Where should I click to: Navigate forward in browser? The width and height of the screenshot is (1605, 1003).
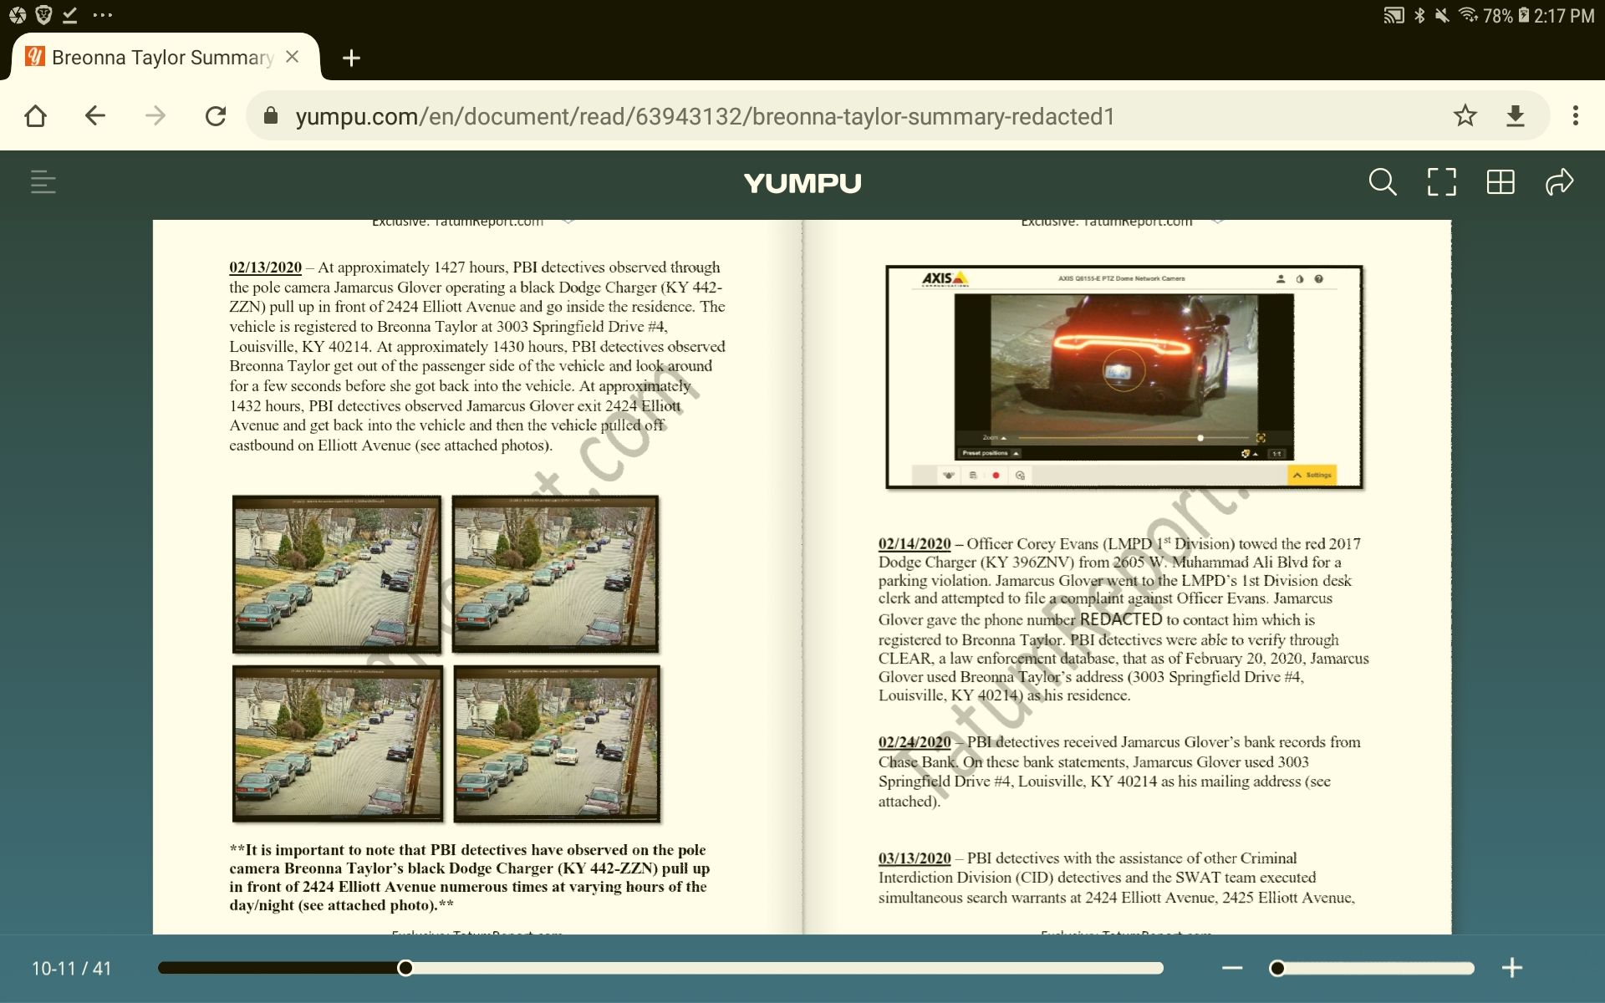[155, 115]
